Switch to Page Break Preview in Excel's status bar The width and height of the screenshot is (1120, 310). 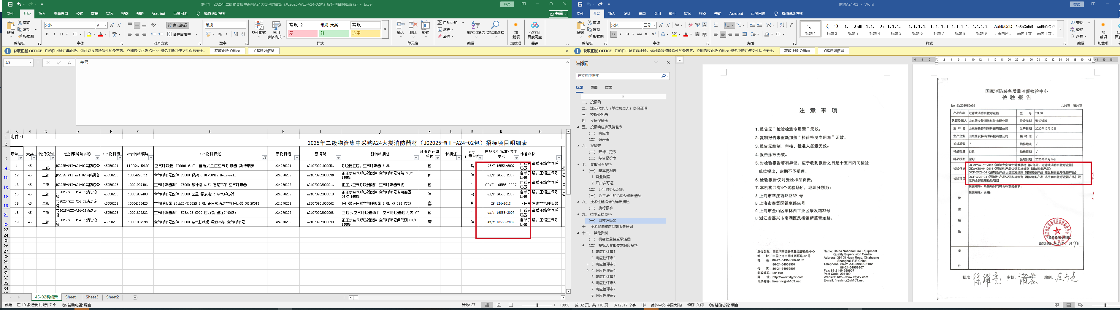511,305
